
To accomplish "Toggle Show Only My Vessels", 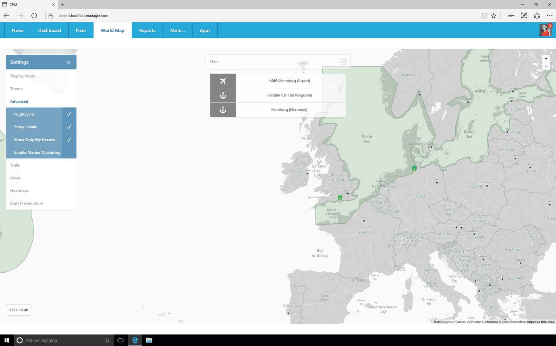I will click(x=41, y=140).
